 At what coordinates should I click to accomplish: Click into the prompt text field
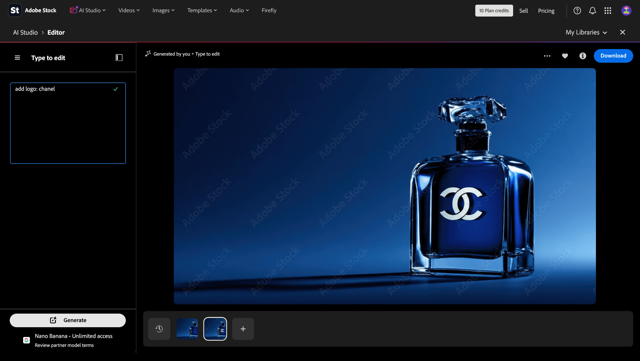pyautogui.click(x=68, y=123)
